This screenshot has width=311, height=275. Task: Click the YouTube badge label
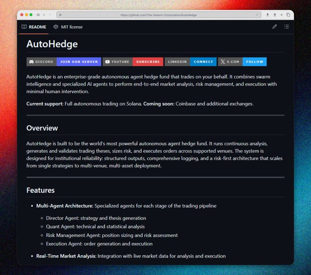(118, 62)
